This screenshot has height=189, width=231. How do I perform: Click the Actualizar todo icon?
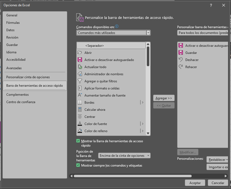80,67
